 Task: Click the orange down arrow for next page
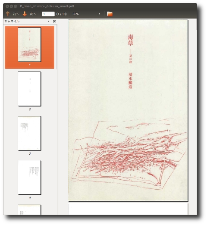pos(25,14)
